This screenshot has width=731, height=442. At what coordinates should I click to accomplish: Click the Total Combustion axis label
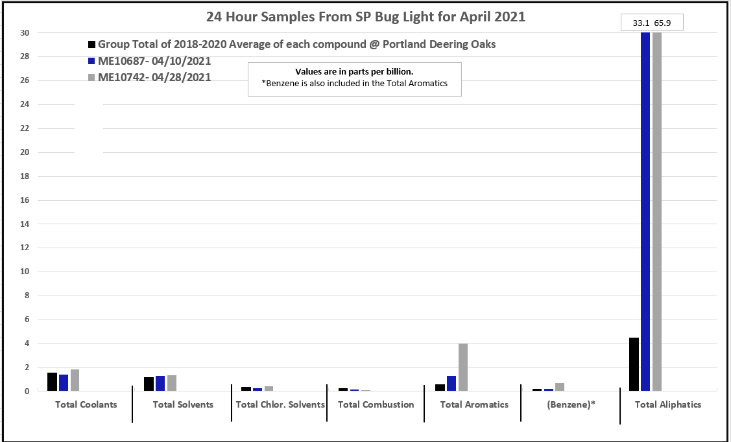pos(376,405)
